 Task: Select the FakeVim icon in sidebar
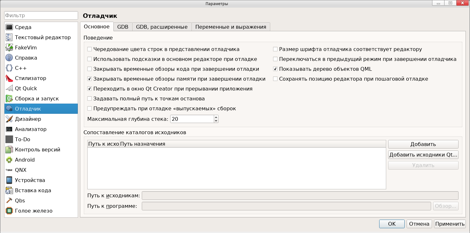[x=9, y=47]
